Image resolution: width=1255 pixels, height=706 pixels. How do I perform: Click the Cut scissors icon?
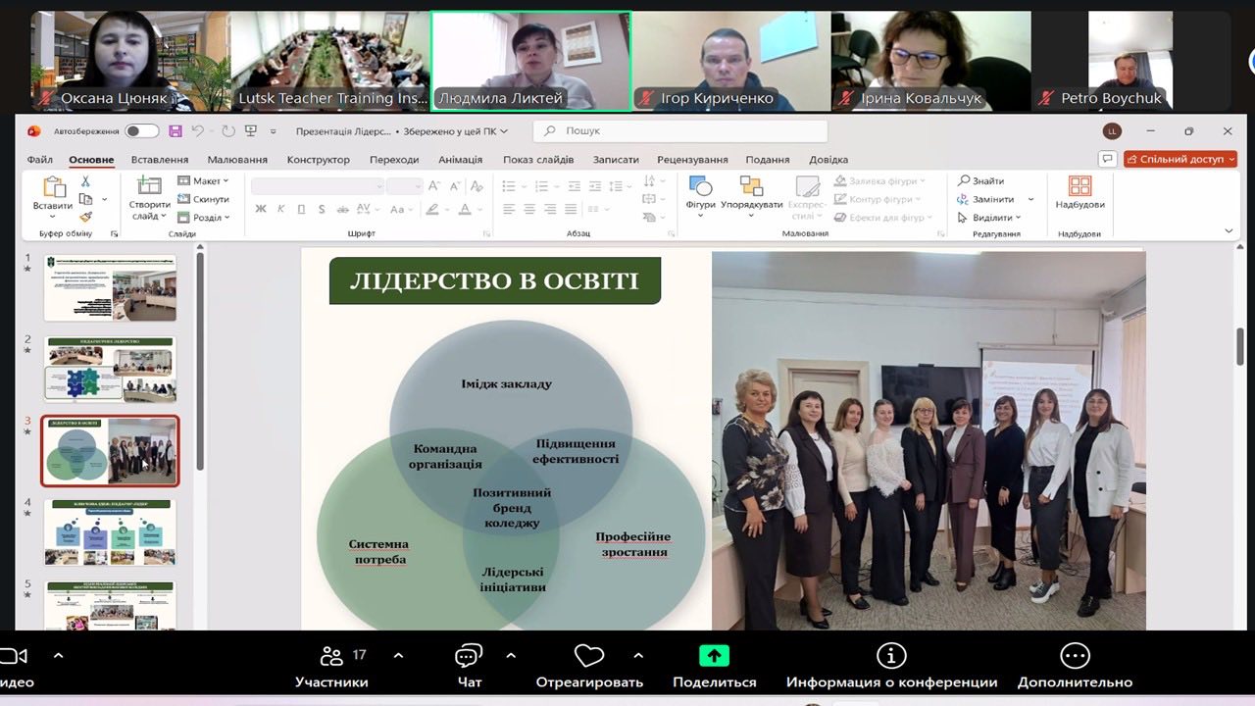85,181
